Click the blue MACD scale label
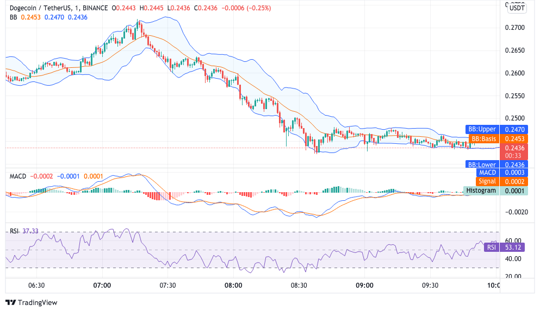The width and height of the screenshot is (540, 311). pos(487,173)
